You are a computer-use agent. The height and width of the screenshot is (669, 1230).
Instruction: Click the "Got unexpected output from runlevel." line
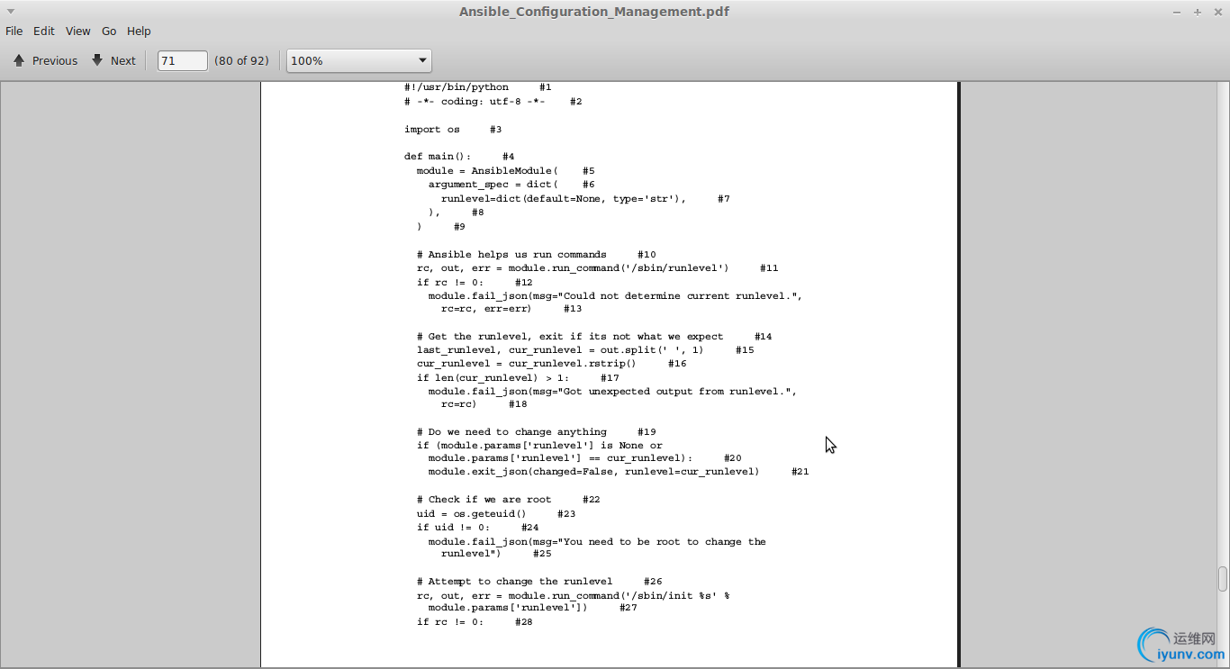(612, 392)
